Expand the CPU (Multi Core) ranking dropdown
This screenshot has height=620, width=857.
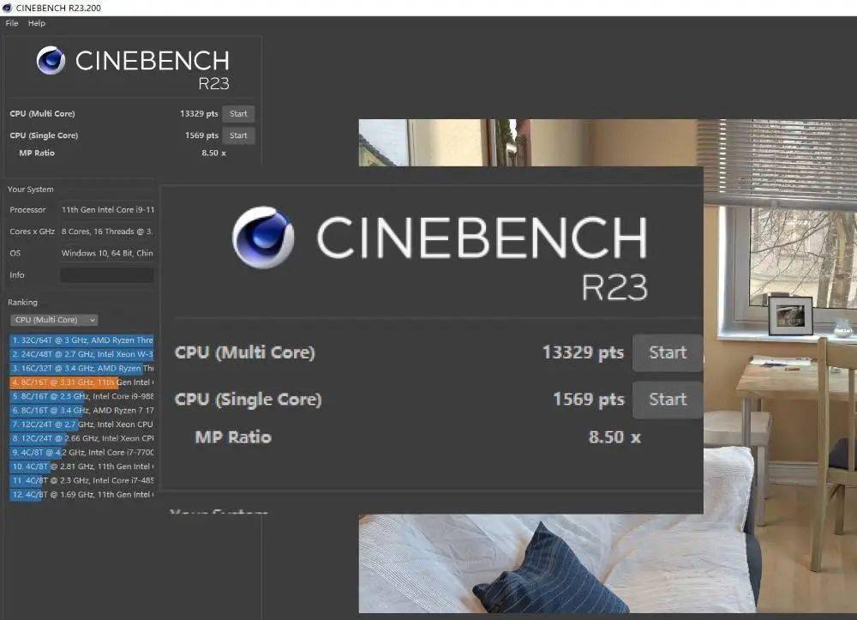[53, 320]
